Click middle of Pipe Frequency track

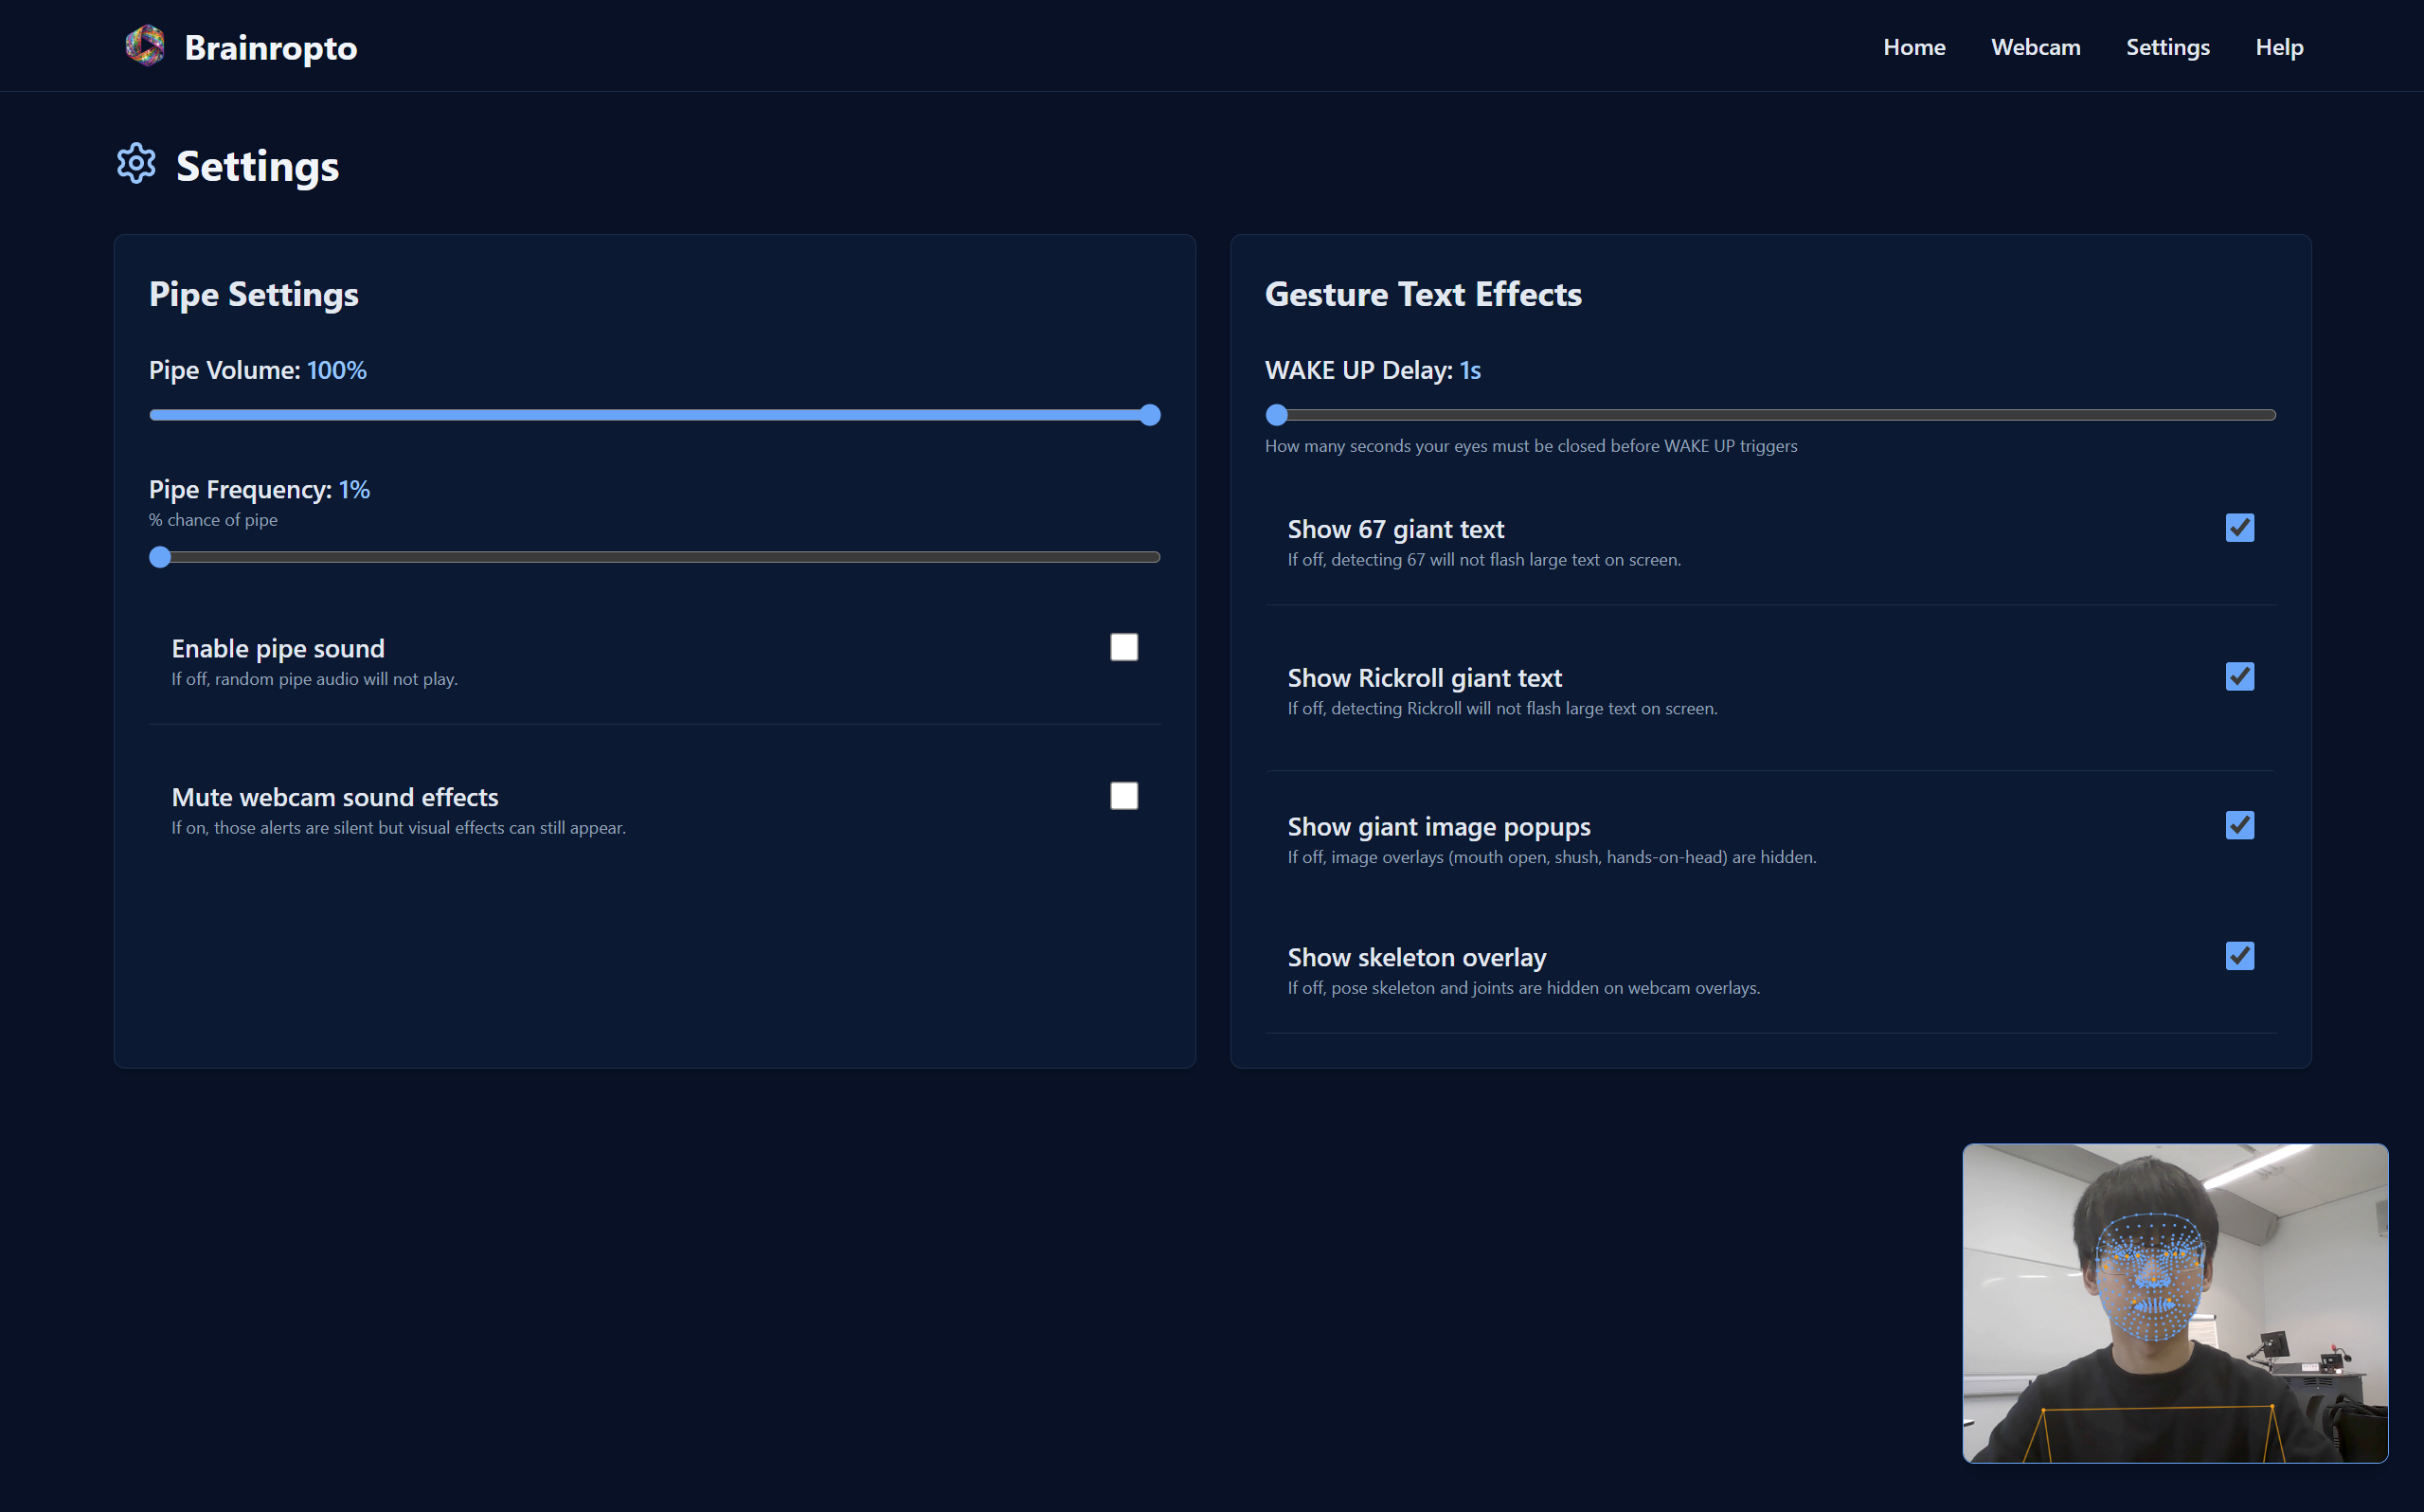[x=655, y=557]
